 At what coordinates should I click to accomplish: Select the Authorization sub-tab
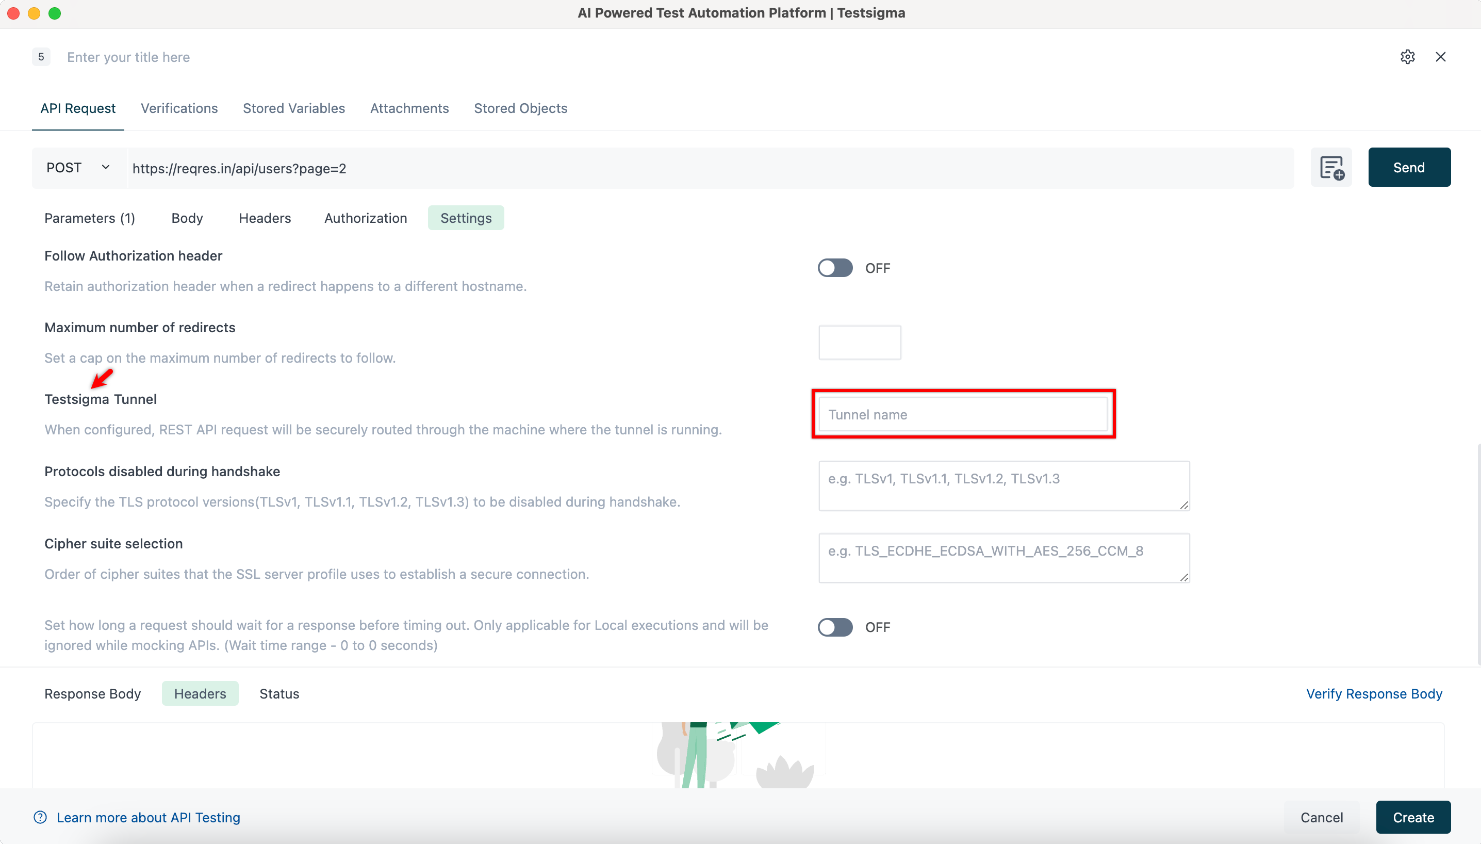click(x=366, y=218)
